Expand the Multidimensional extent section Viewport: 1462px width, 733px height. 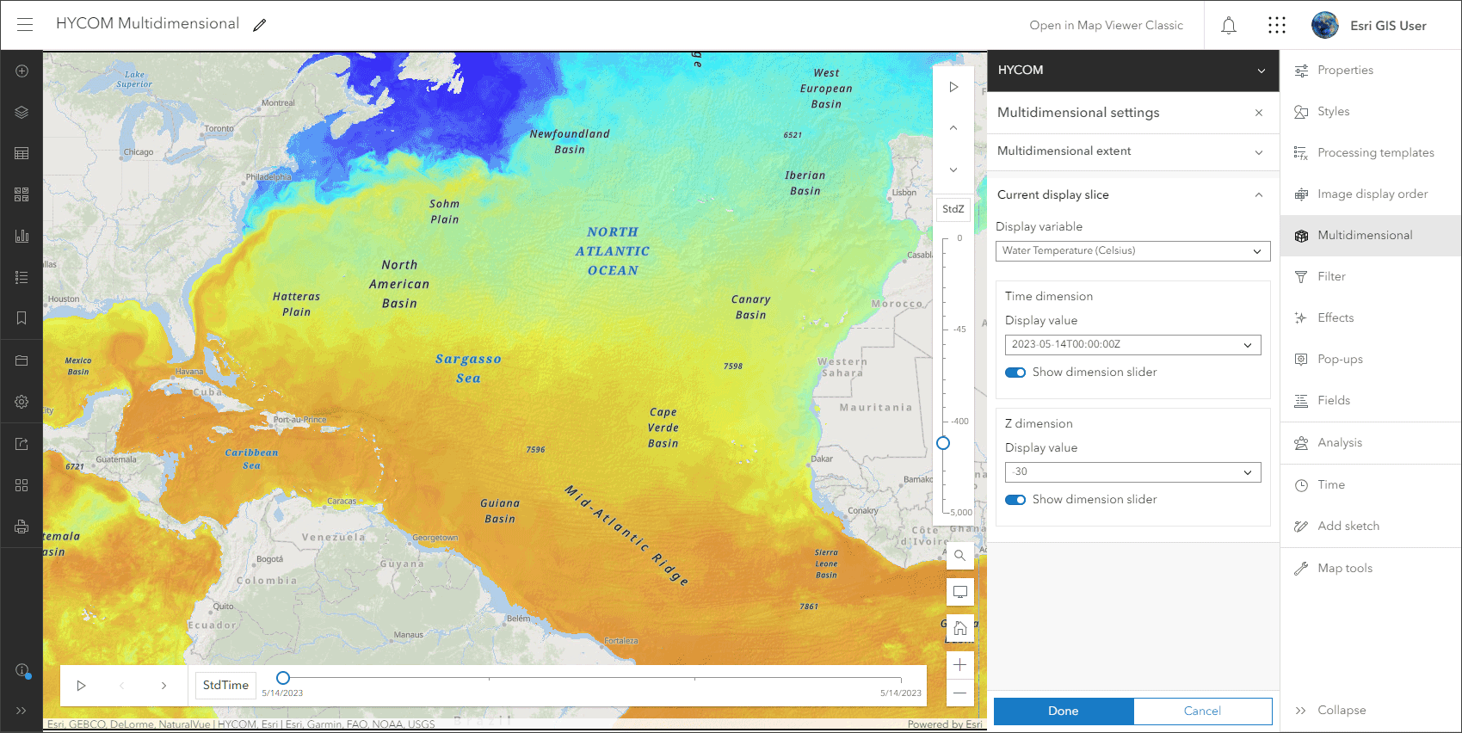click(x=1132, y=151)
